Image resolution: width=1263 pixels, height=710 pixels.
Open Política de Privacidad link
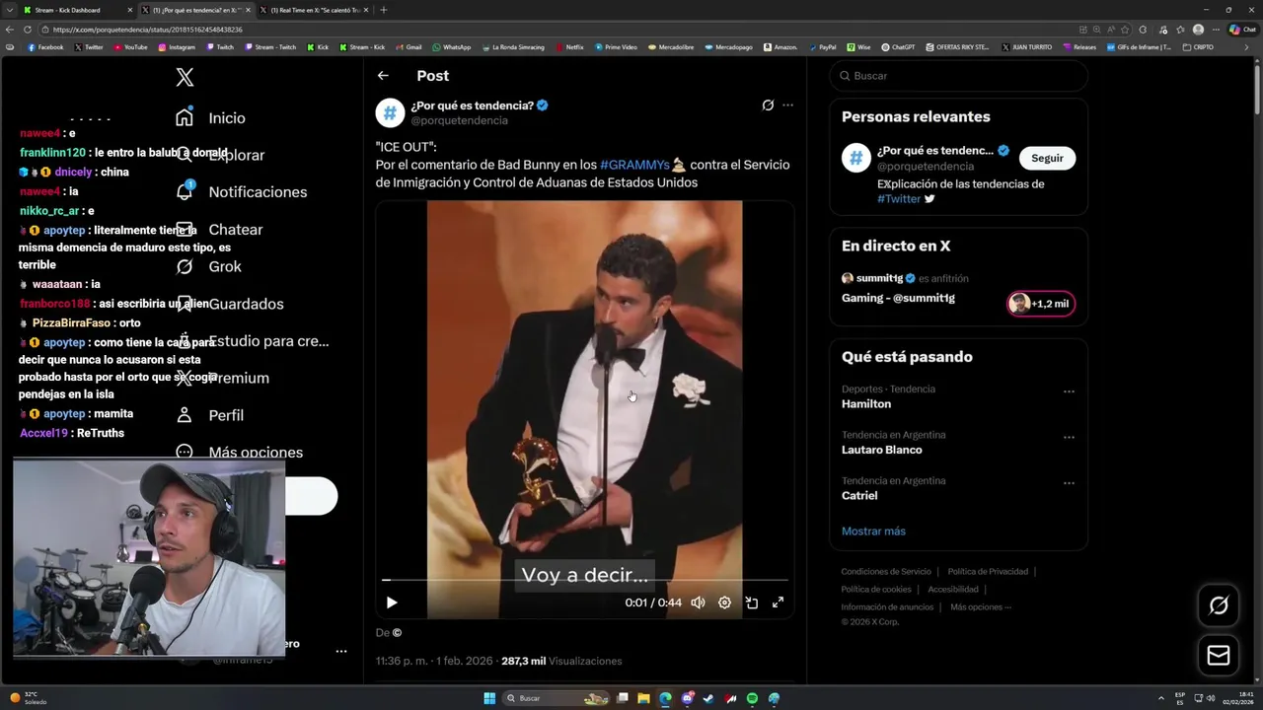[x=988, y=572]
